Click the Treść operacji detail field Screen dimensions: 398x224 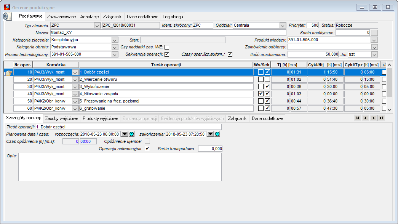coord(129,127)
